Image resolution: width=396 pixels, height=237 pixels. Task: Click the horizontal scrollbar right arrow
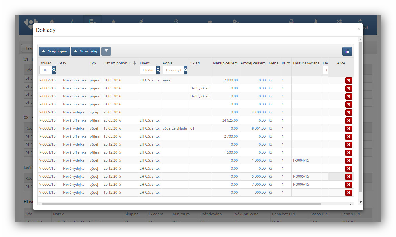[x=351, y=204]
